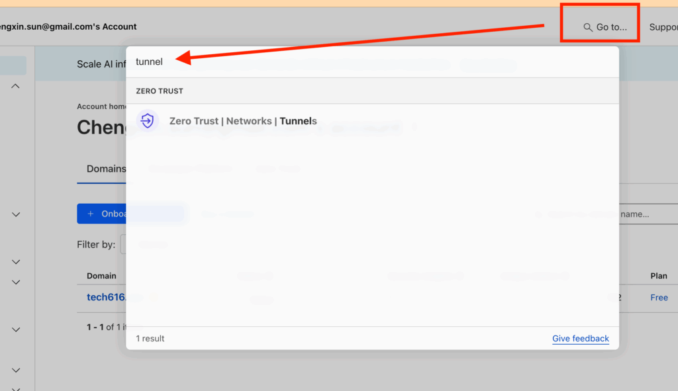Focus the search field containing "tunnel"
Image resolution: width=678 pixels, height=391 pixels.
coord(372,62)
